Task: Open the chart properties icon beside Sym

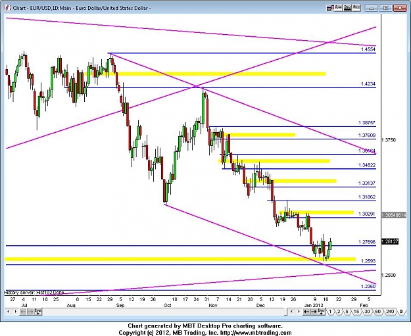Action: [x=330, y=8]
